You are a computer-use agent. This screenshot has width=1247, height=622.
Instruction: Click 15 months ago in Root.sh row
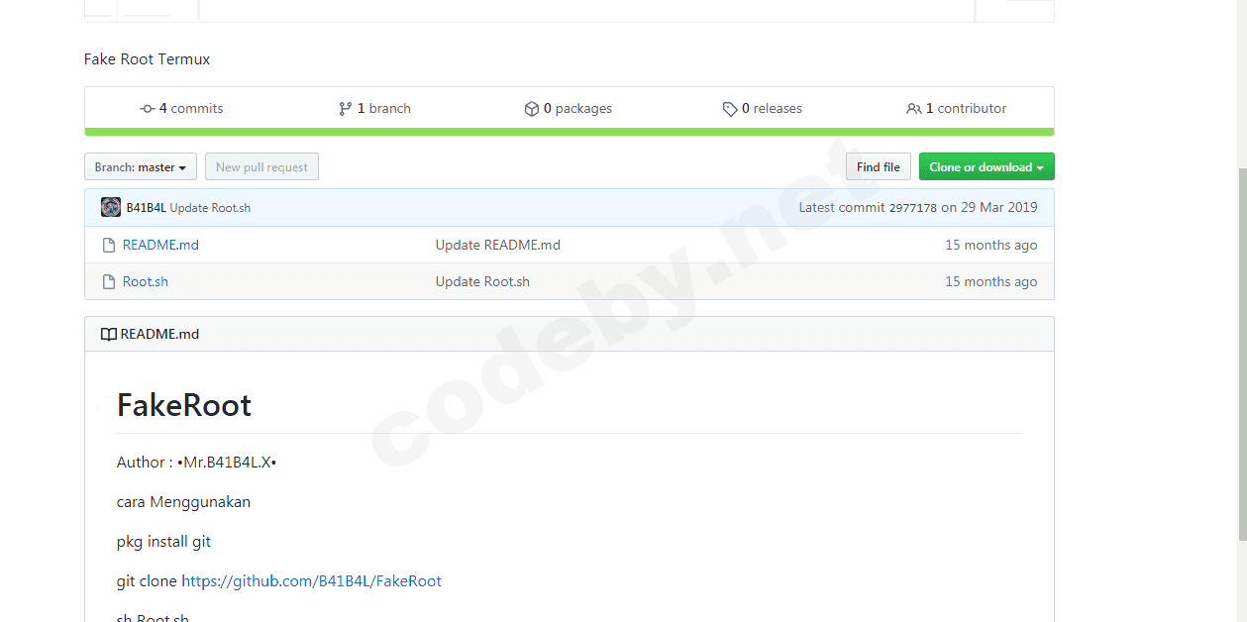[x=991, y=281]
